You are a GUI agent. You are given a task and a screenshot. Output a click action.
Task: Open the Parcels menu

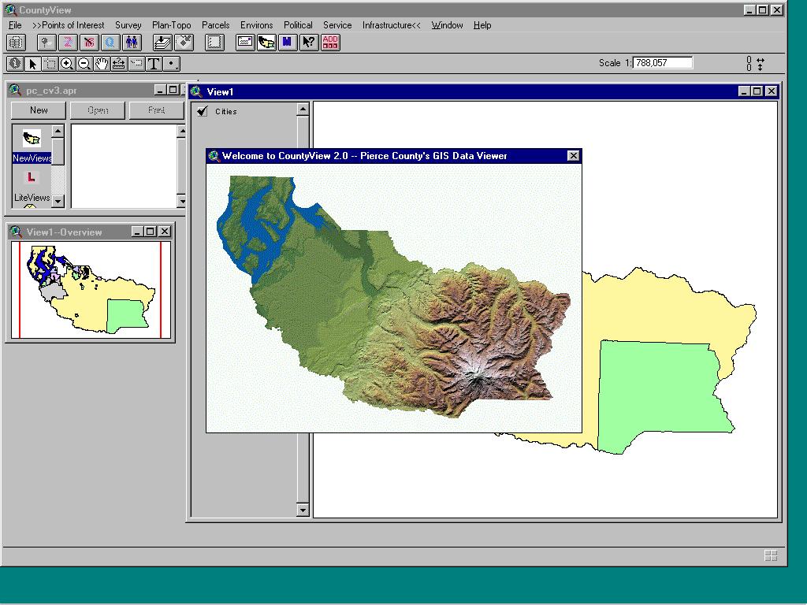216,25
